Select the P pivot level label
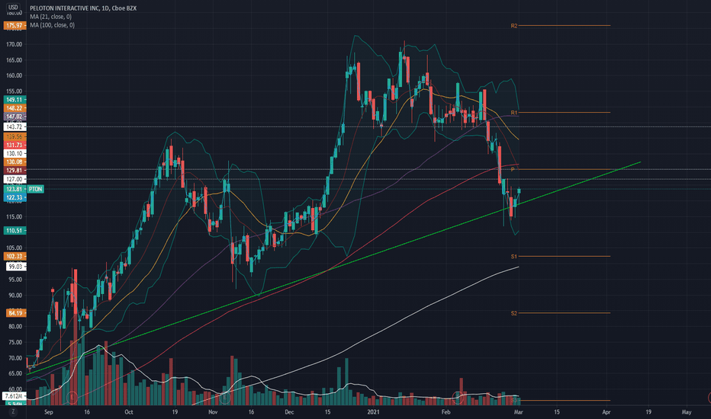The image size is (711, 419). (x=513, y=169)
